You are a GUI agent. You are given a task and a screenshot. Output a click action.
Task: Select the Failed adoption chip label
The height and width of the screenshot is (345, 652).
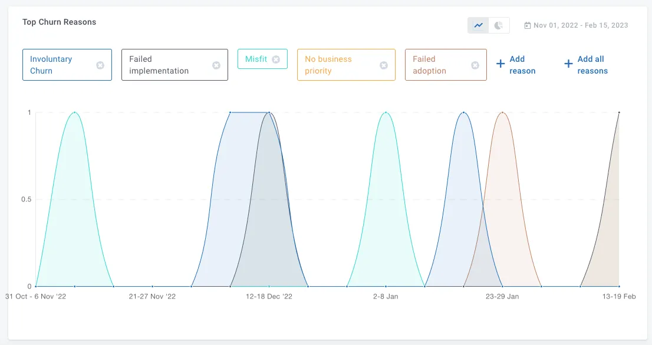click(429, 65)
